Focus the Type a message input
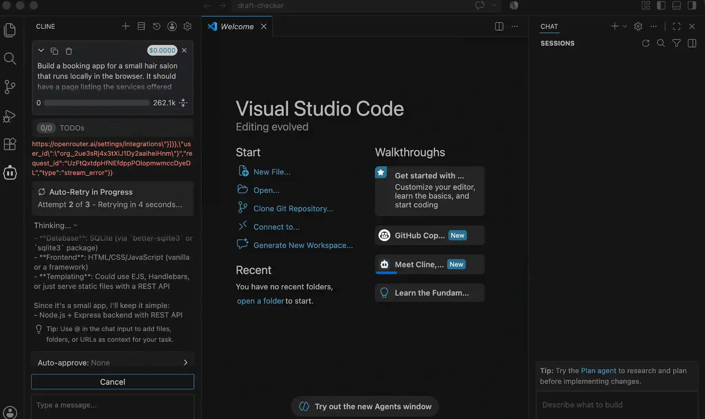The height and width of the screenshot is (419, 705). tap(113, 406)
